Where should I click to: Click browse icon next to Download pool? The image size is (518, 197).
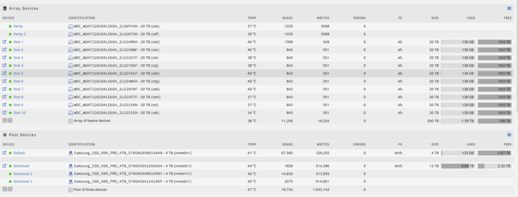pos(4,166)
